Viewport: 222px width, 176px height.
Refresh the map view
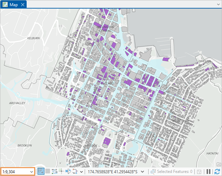click(x=217, y=171)
